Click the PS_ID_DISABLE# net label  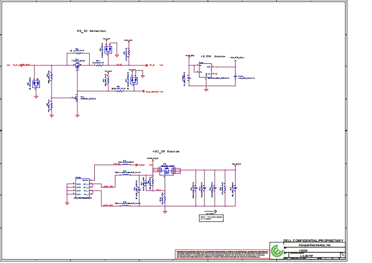(154, 91)
